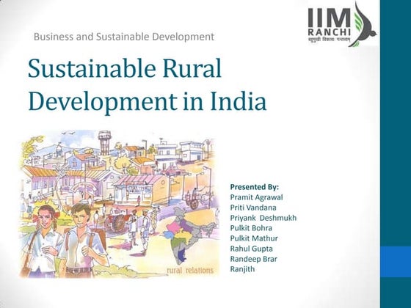Screen dimensions: 411x308
Task: Click the Business and Sustainable Development subtitle
Action: [124, 37]
